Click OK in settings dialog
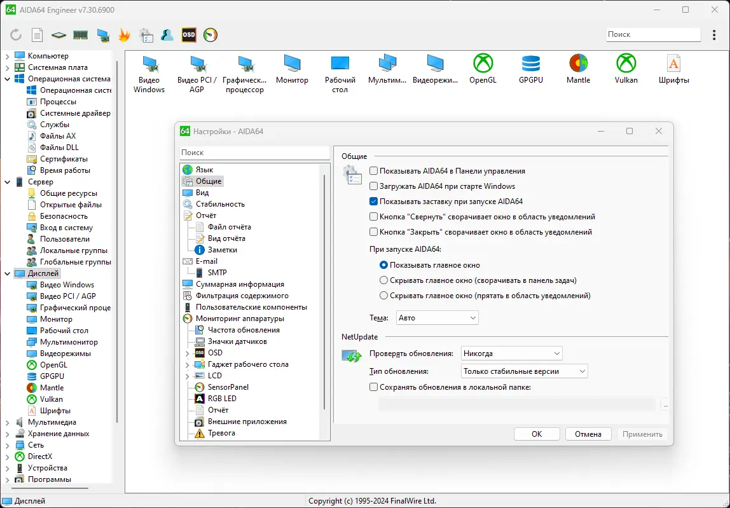 pos(537,434)
